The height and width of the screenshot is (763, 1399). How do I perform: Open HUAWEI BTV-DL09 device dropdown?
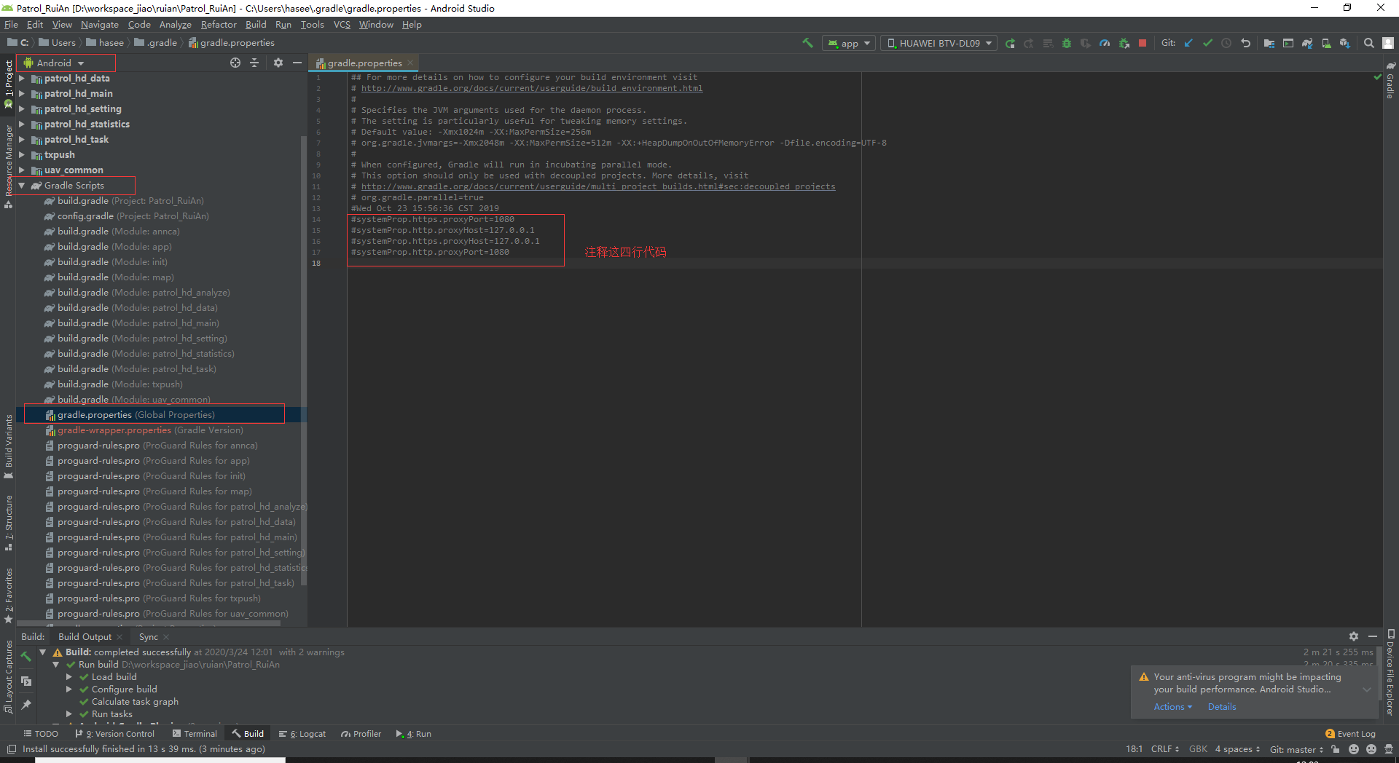[x=938, y=44]
